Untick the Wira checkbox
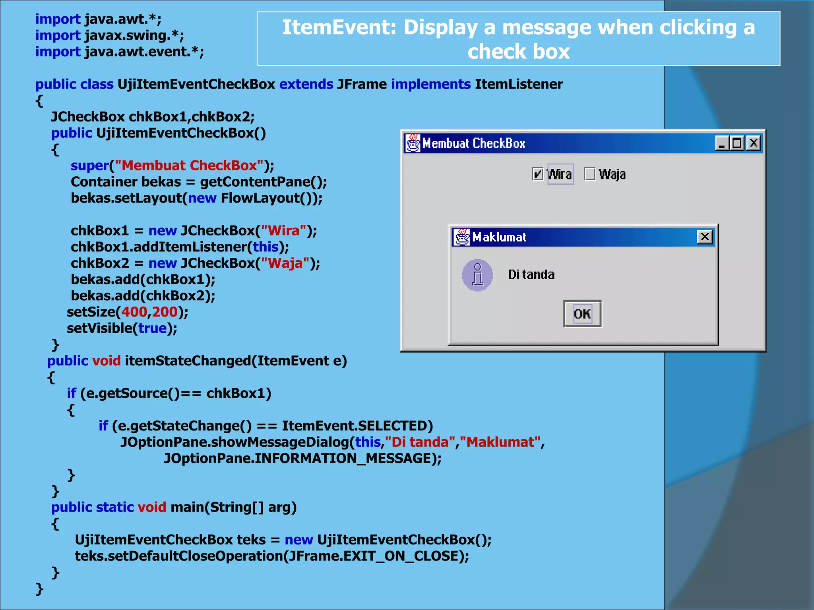This screenshot has height=610, width=814. point(537,174)
